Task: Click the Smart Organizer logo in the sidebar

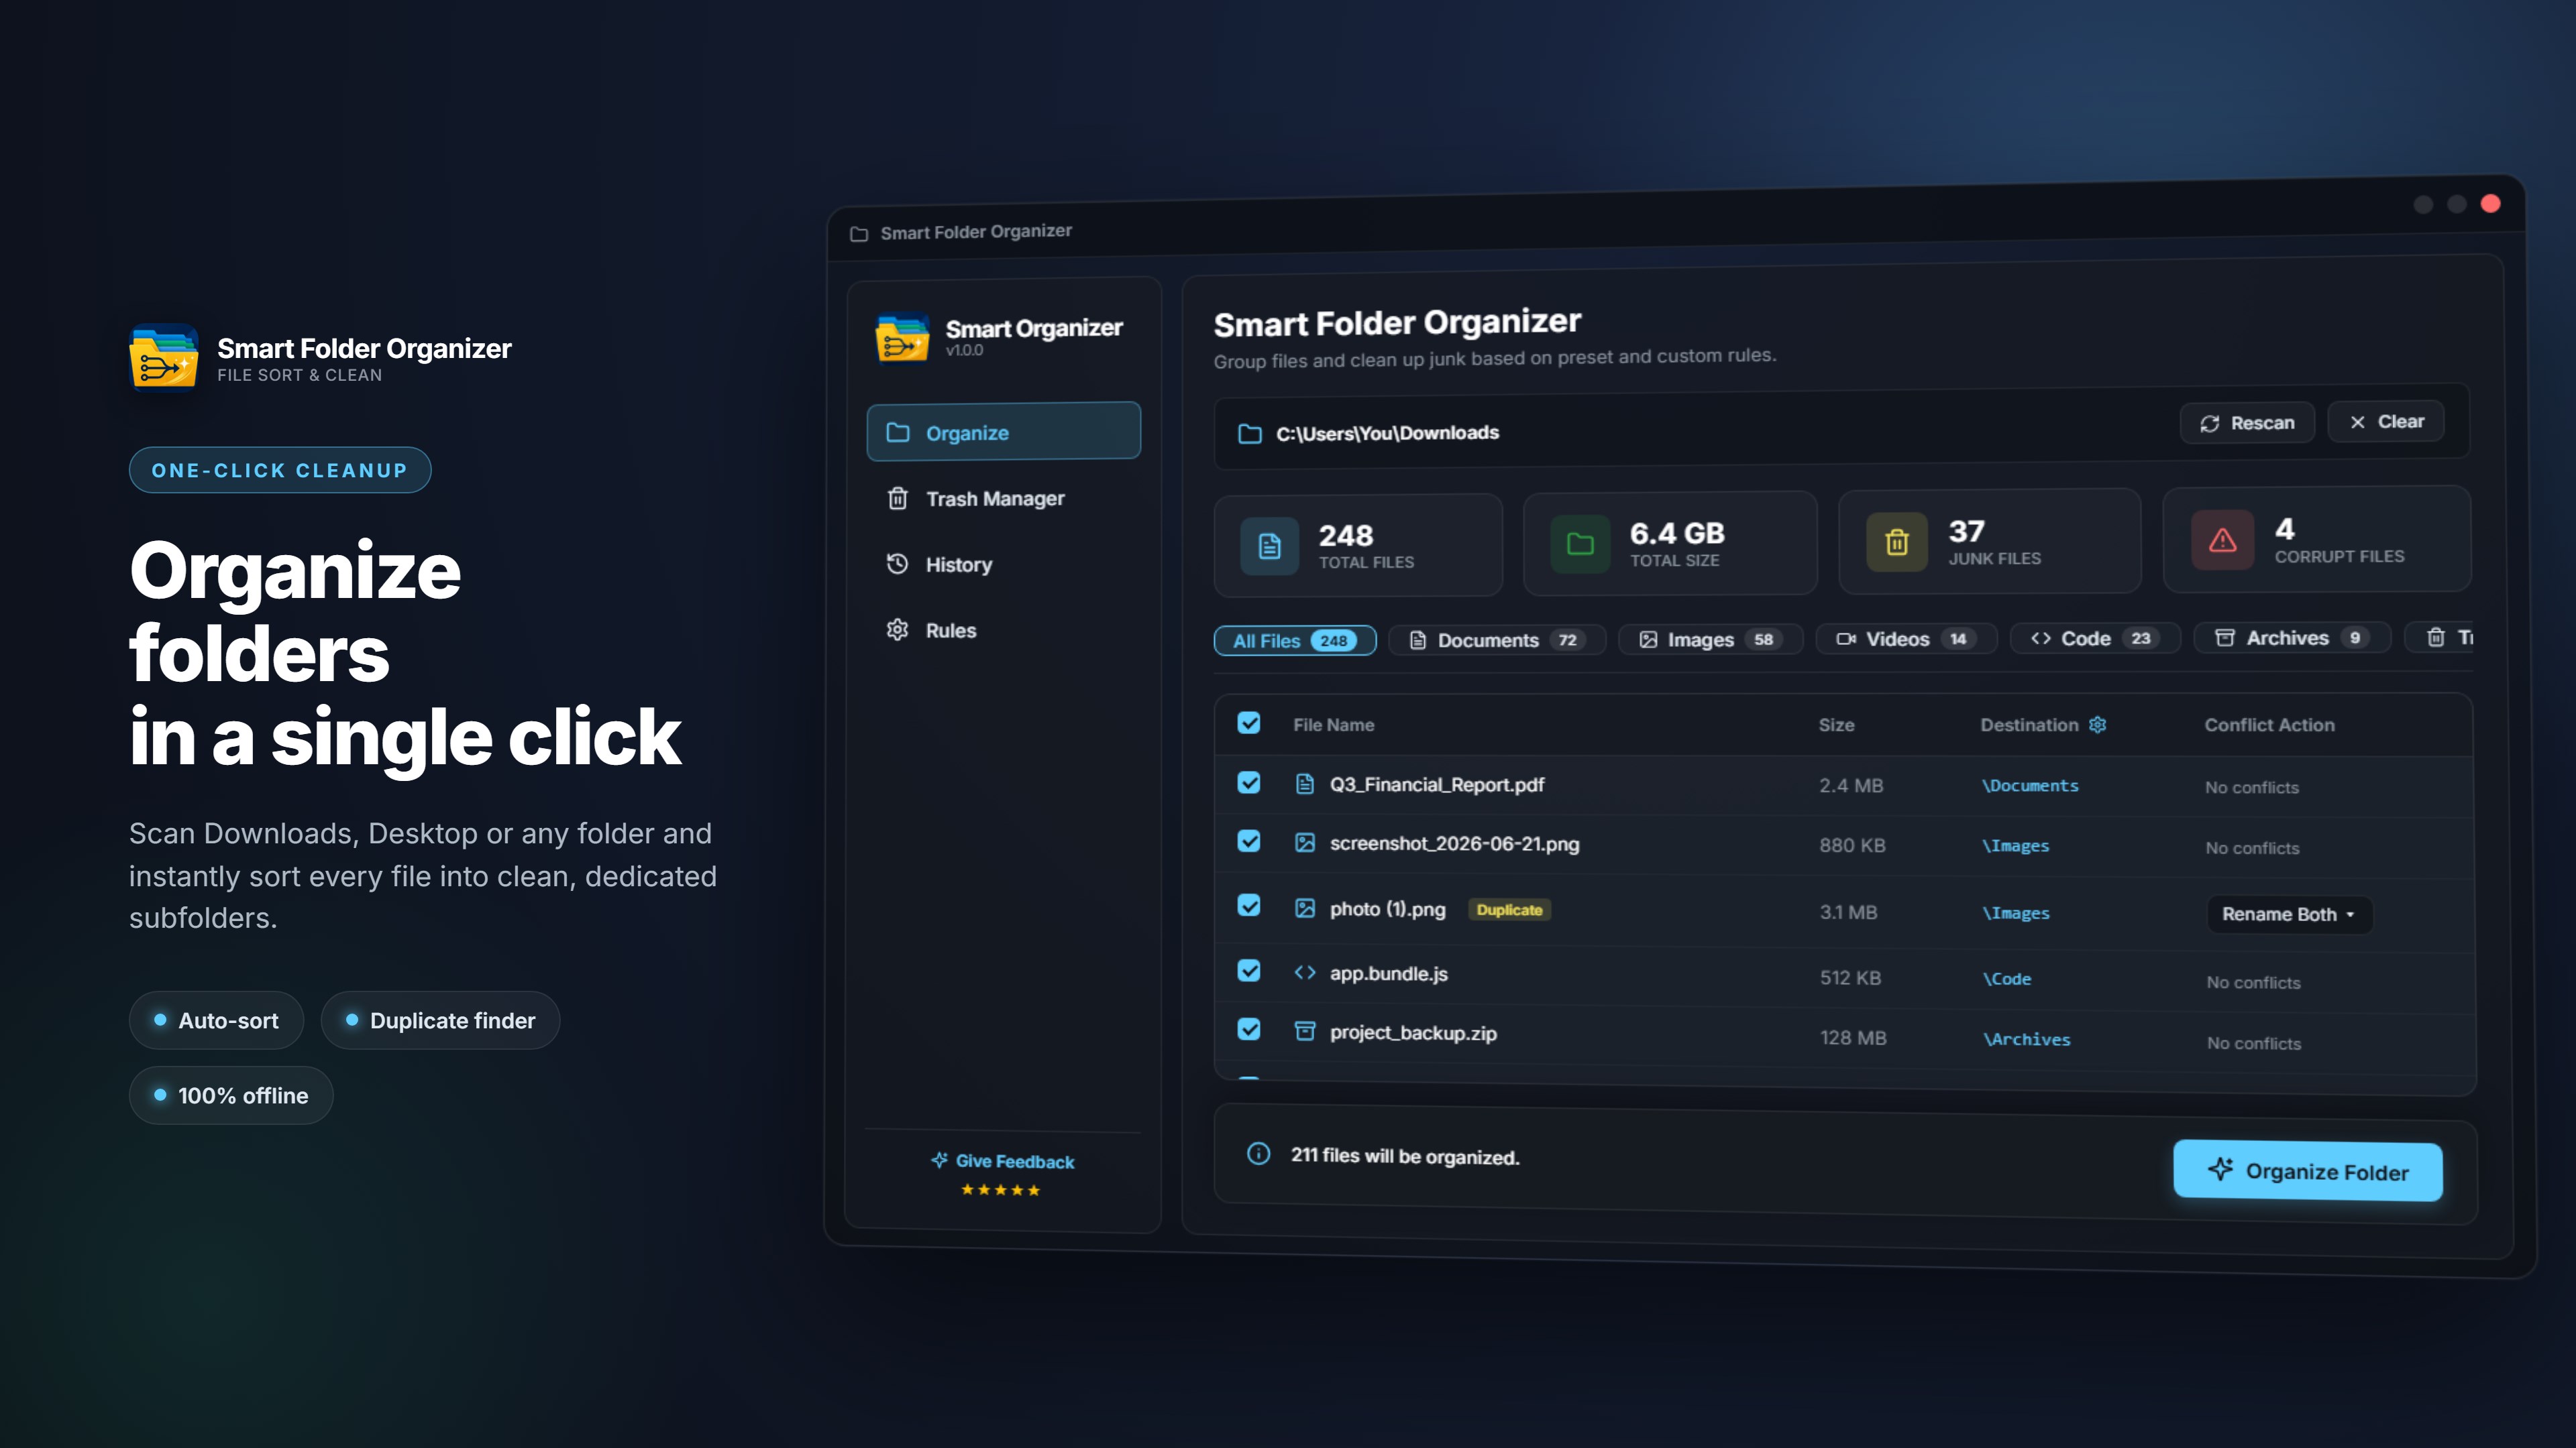Action: coord(902,339)
